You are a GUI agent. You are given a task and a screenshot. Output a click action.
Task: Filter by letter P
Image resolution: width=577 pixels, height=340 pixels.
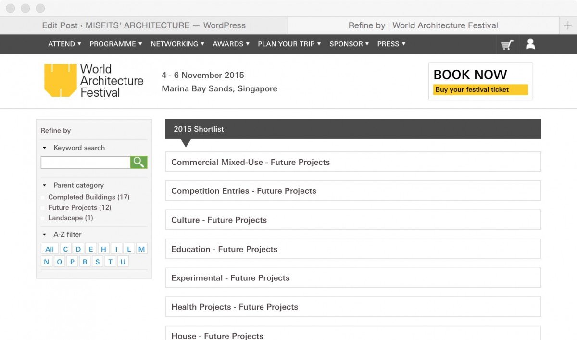(72, 262)
